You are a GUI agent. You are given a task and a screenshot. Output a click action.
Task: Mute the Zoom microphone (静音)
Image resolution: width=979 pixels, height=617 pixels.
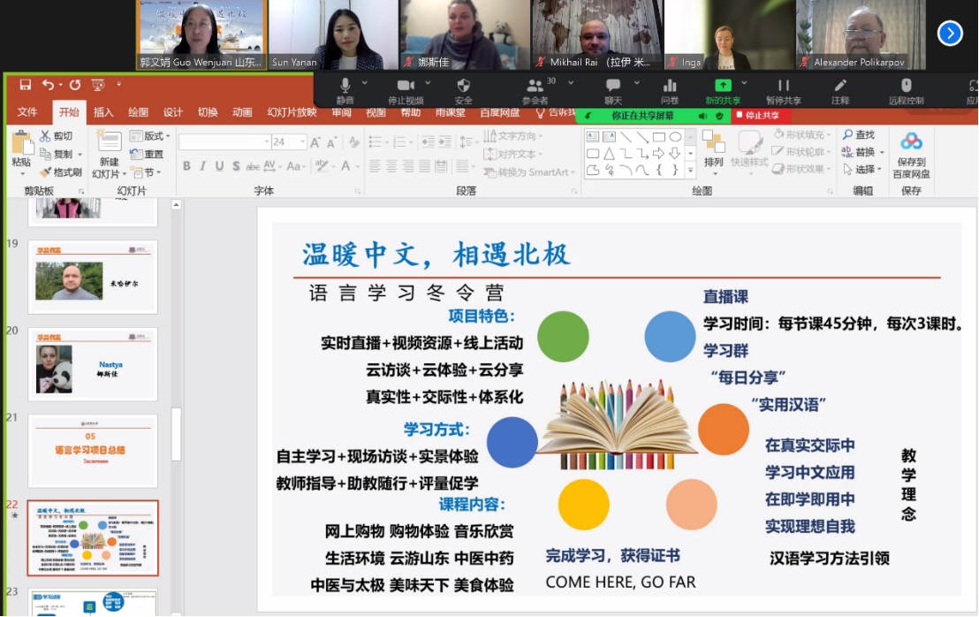(345, 90)
